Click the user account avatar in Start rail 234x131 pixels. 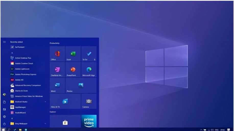point(5,95)
